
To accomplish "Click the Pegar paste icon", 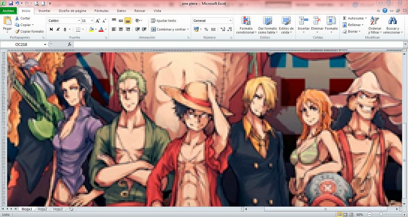I will (7, 21).
